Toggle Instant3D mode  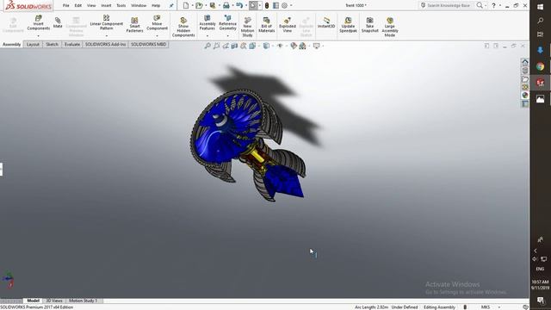(326, 22)
